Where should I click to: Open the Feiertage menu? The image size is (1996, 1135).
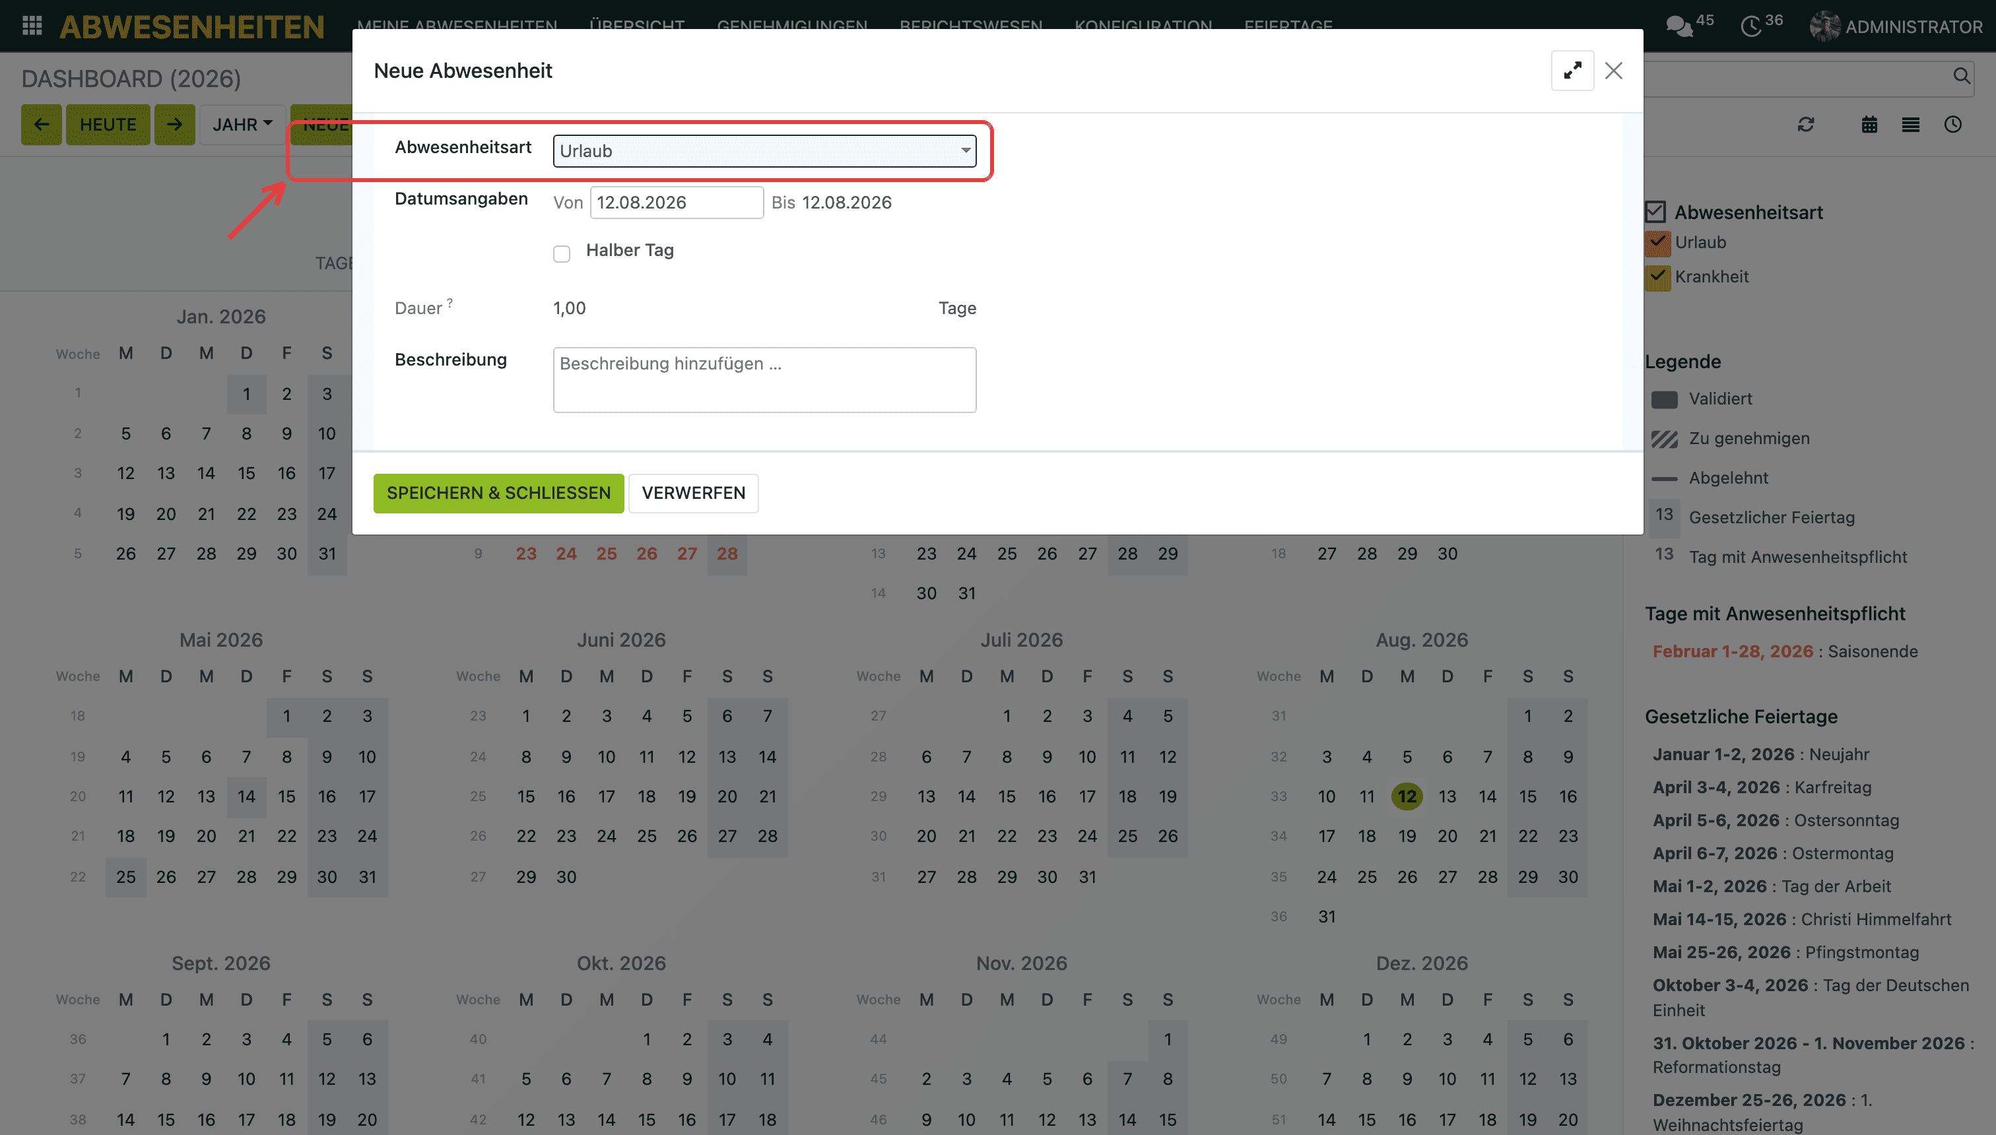click(1288, 25)
